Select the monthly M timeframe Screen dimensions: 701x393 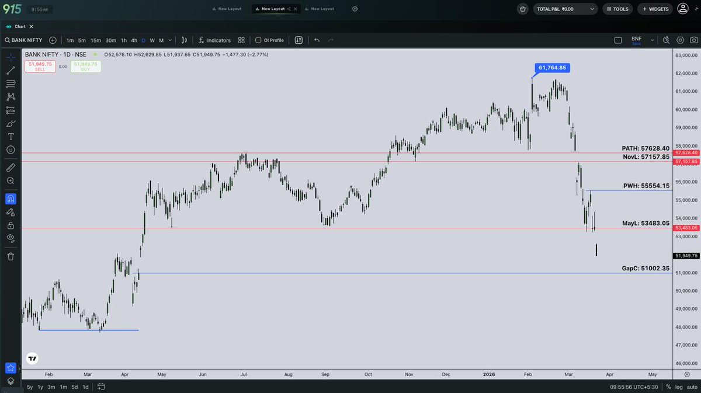161,40
